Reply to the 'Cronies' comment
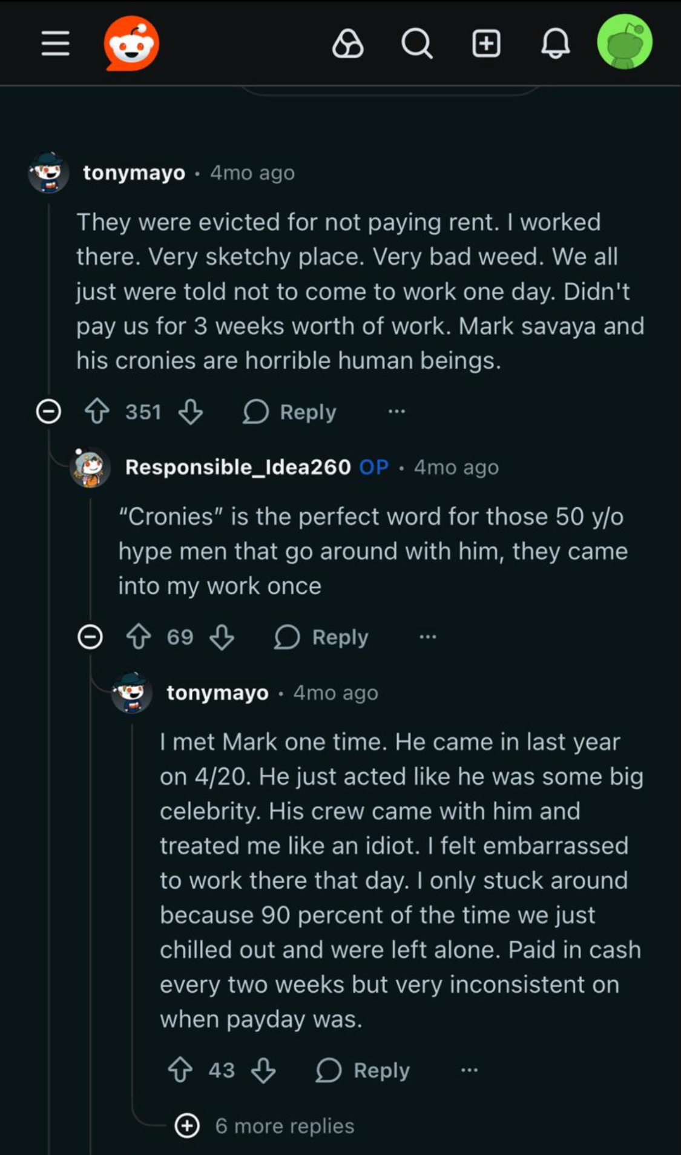This screenshot has height=1155, width=681. click(x=321, y=637)
